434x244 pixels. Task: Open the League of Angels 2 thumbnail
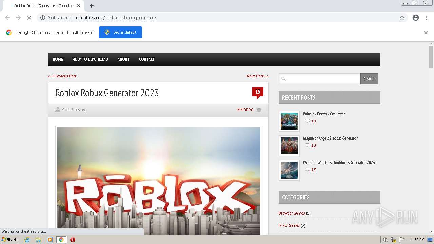pyautogui.click(x=289, y=146)
